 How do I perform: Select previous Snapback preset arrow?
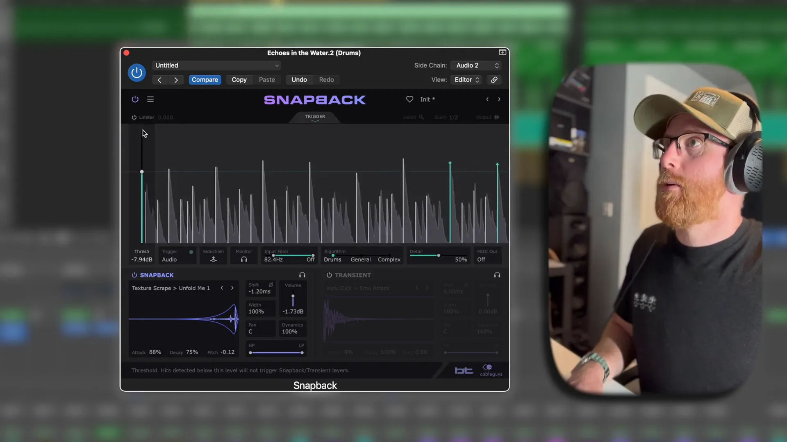pos(487,99)
